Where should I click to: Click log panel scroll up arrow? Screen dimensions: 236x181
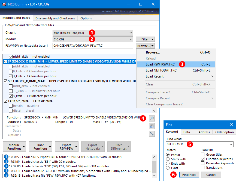coord(154,157)
